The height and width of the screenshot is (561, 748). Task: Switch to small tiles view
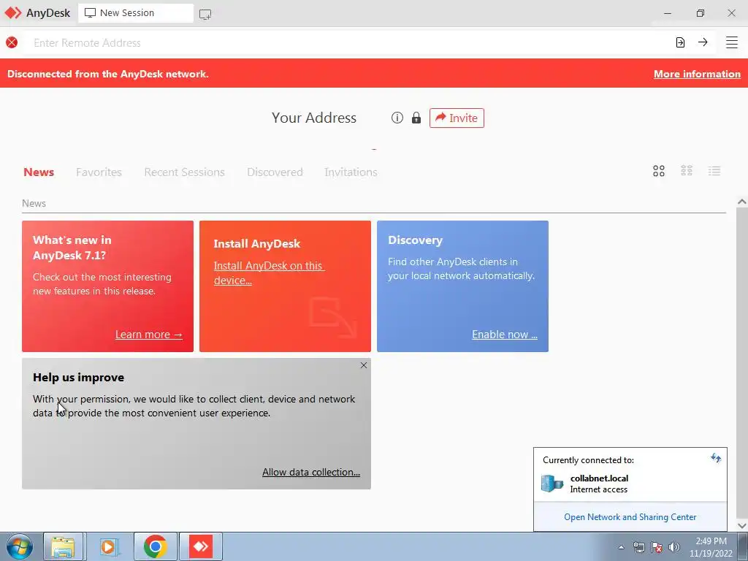(x=687, y=171)
